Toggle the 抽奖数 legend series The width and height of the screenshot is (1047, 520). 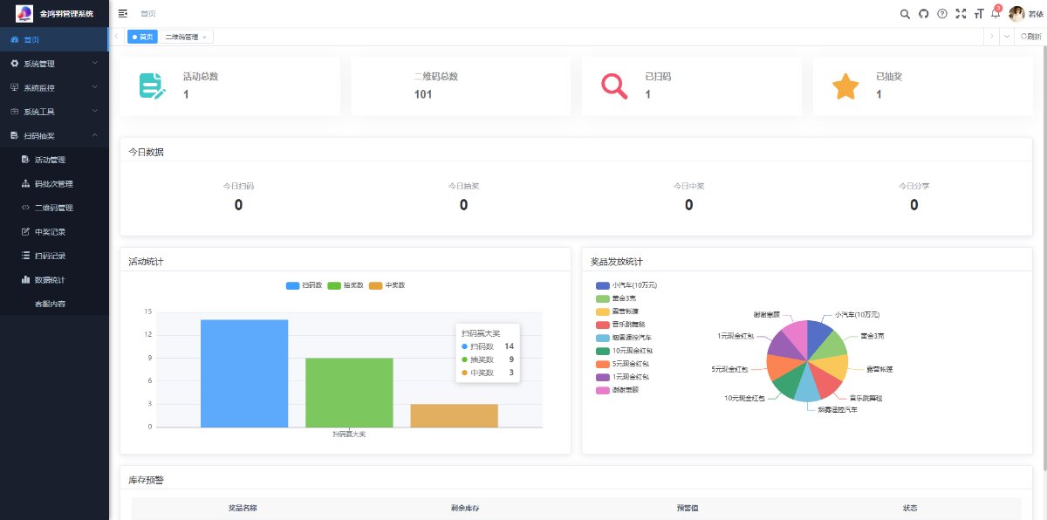point(346,285)
